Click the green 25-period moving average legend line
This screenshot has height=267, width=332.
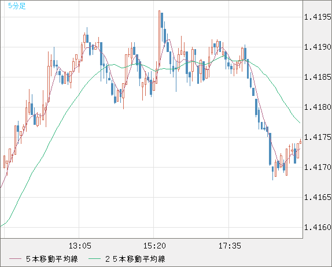pyautogui.click(x=94, y=259)
